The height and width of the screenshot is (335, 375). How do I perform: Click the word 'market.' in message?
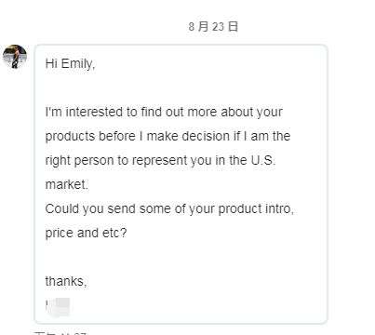coord(67,184)
